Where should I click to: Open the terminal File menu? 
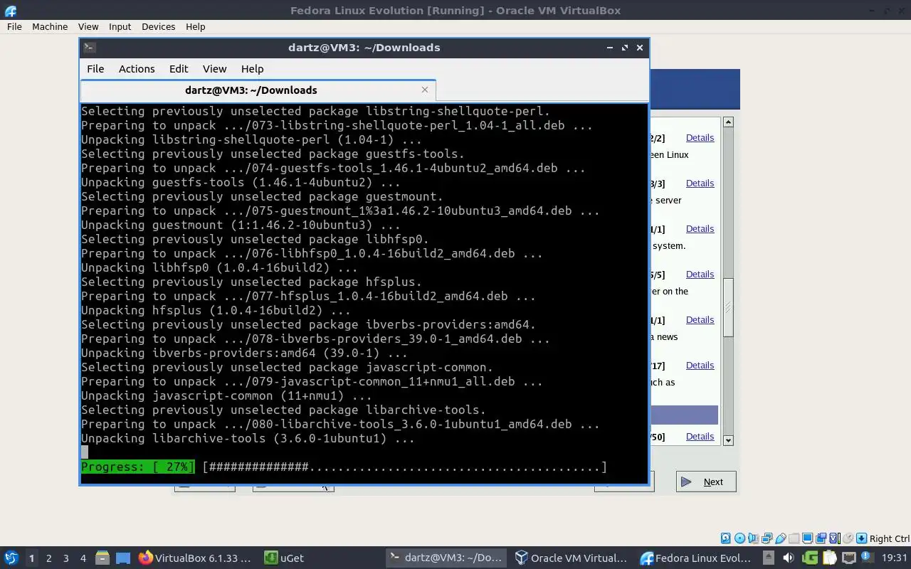click(95, 69)
